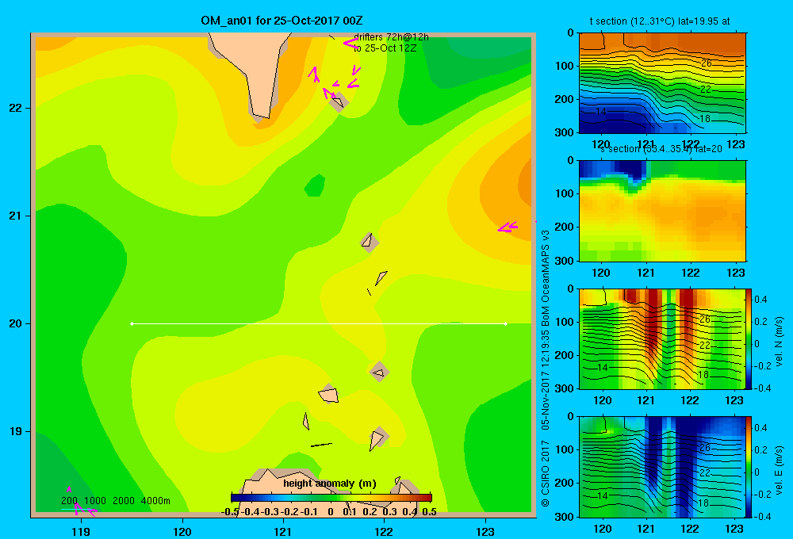Image resolution: width=793 pixels, height=539 pixels.
Task: Click the title "OM_an01 for 25-Oct-2017 00Z"
Action: tap(282, 21)
